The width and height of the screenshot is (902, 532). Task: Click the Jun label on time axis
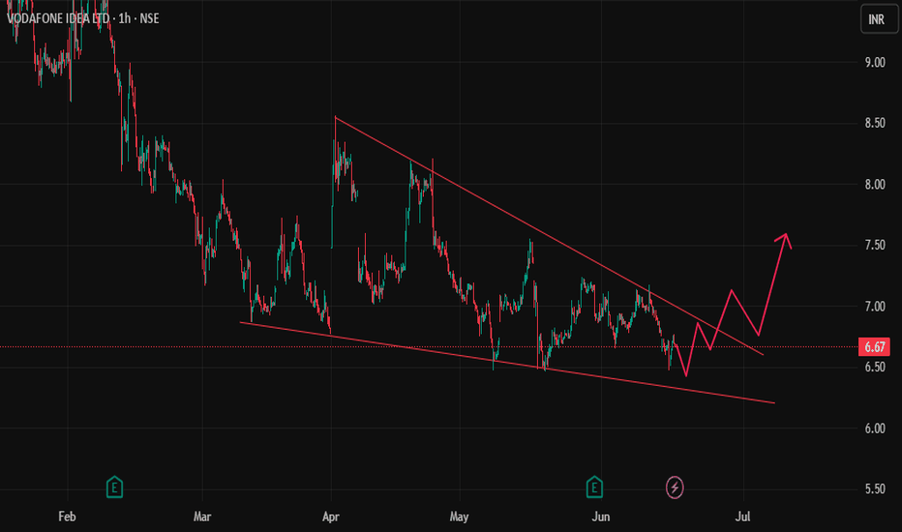coord(601,517)
